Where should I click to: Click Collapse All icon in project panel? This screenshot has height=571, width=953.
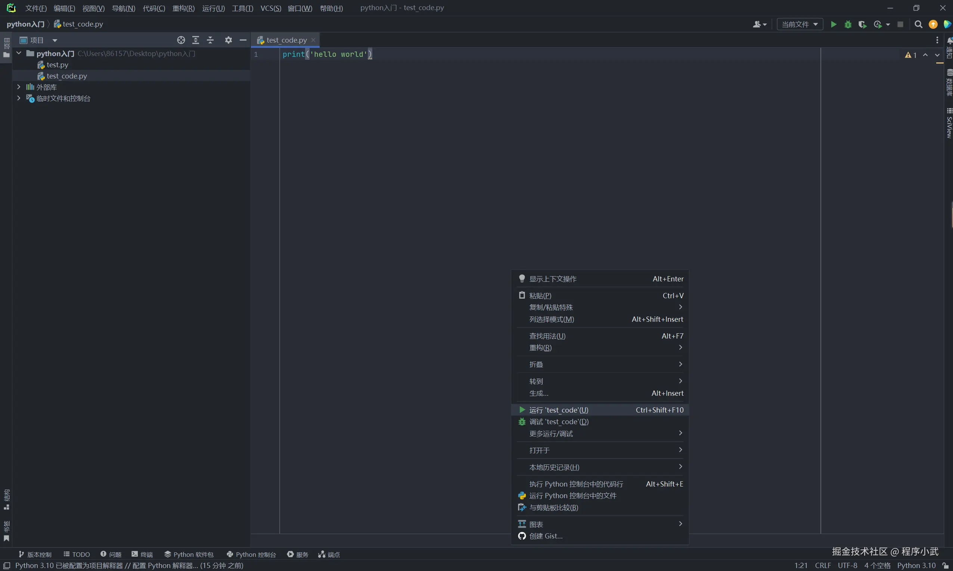pyautogui.click(x=210, y=40)
